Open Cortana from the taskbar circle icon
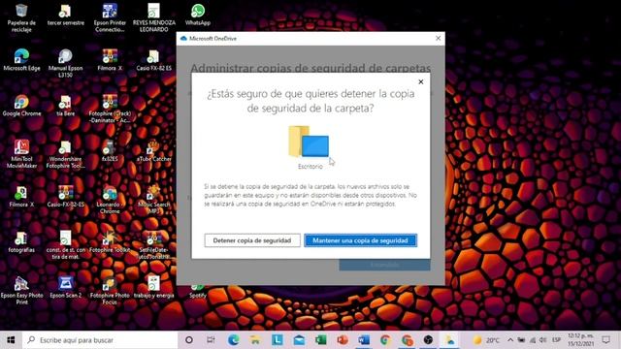The image size is (621, 349). pos(189,340)
